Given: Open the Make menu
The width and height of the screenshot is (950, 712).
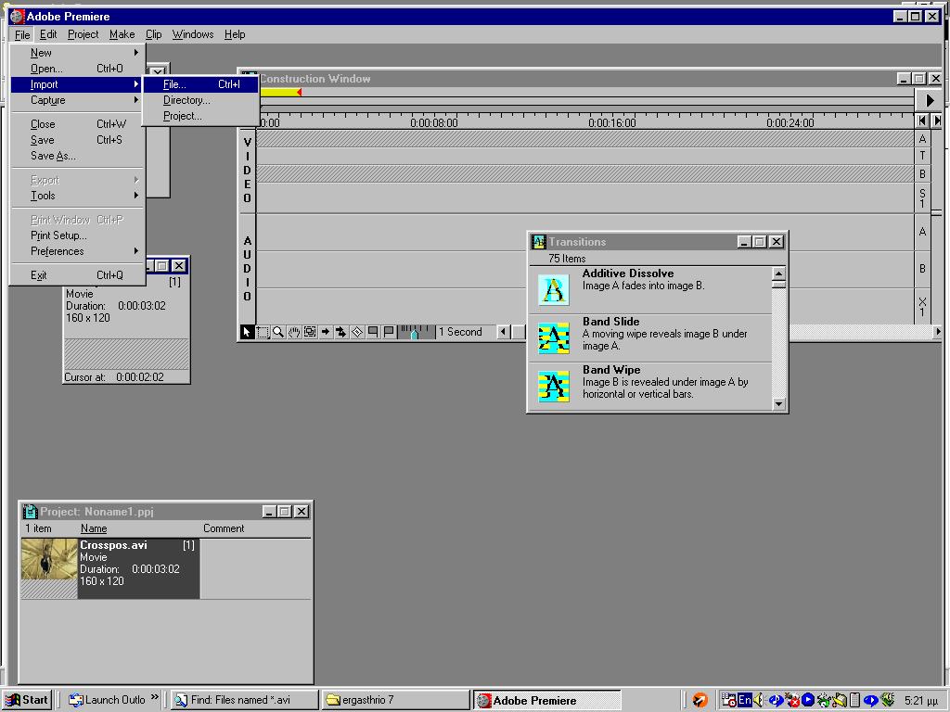Looking at the screenshot, I should 122,34.
